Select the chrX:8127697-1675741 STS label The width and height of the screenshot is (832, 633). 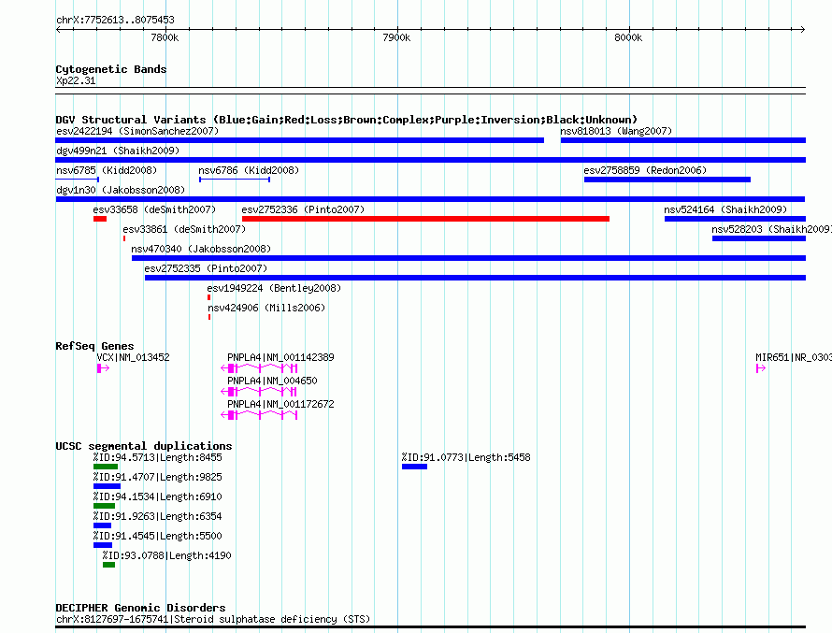tap(213, 619)
